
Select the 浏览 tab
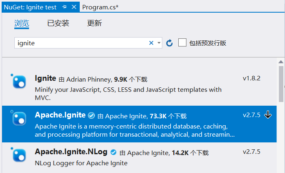coord(22,24)
